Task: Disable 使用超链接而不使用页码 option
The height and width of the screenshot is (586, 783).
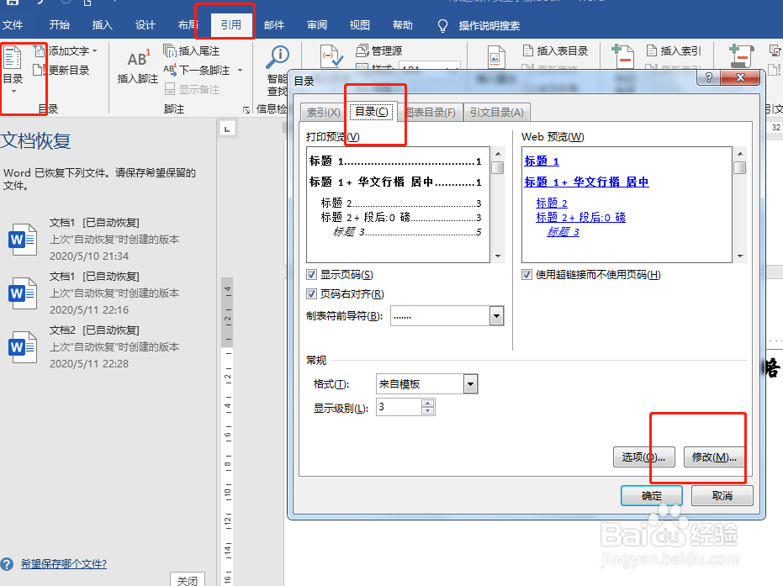Action: (x=526, y=275)
